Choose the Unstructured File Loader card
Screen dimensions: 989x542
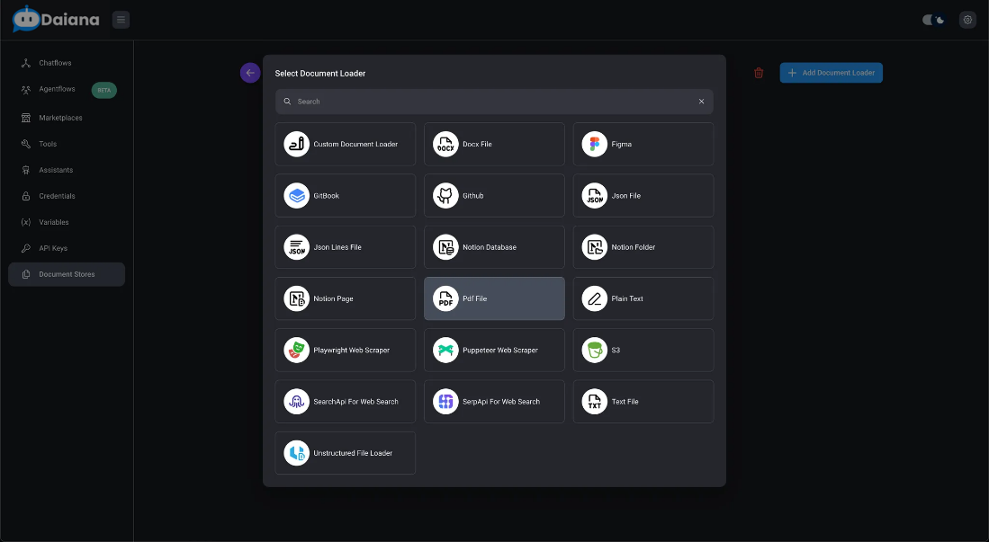[346, 453]
